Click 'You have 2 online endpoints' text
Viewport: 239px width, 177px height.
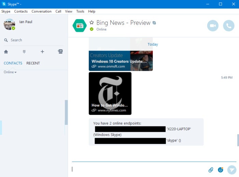click(x=117, y=123)
